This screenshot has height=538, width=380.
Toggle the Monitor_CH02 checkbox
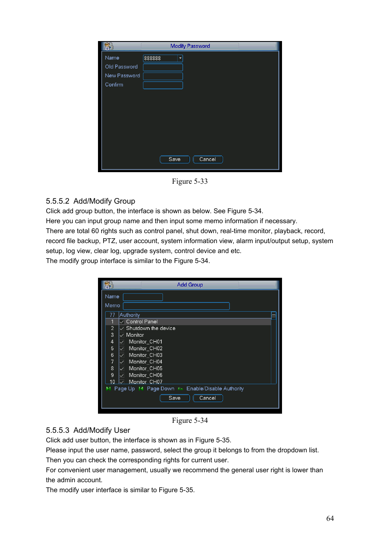(122, 349)
